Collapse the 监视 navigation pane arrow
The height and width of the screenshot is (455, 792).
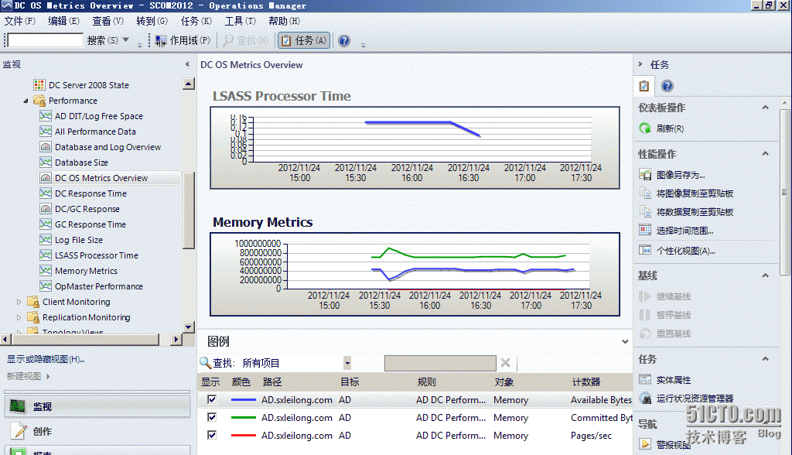[187, 64]
